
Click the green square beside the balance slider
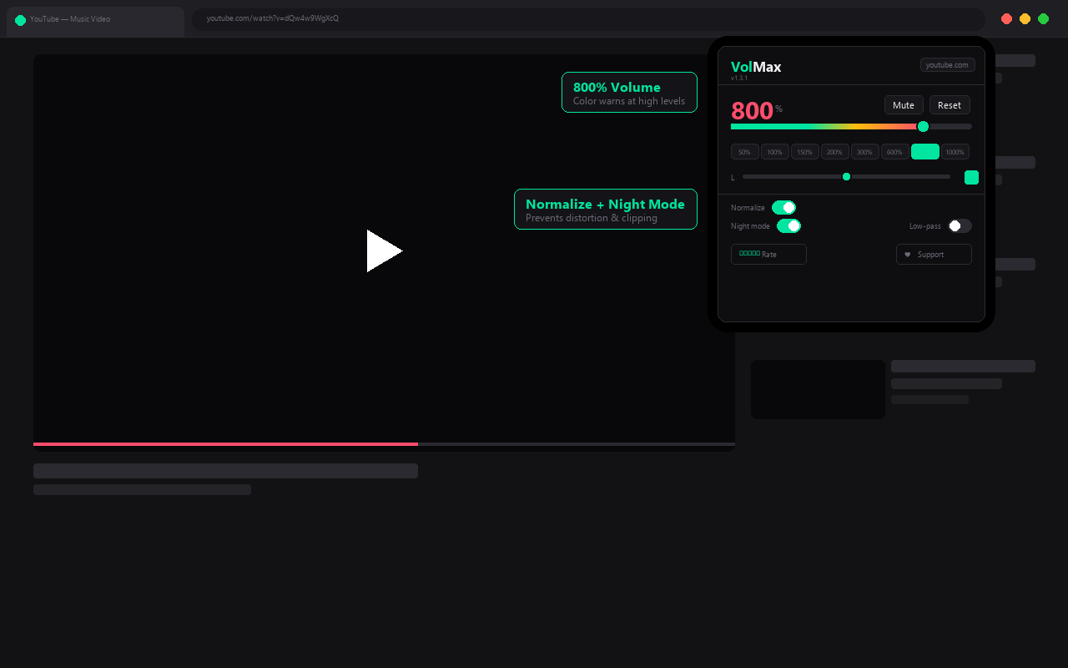pyautogui.click(x=971, y=177)
